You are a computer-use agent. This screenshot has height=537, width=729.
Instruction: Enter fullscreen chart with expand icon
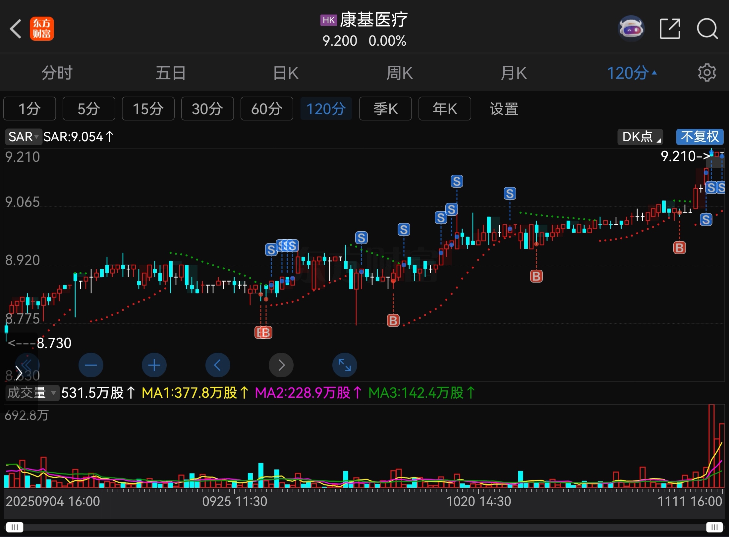[345, 365]
